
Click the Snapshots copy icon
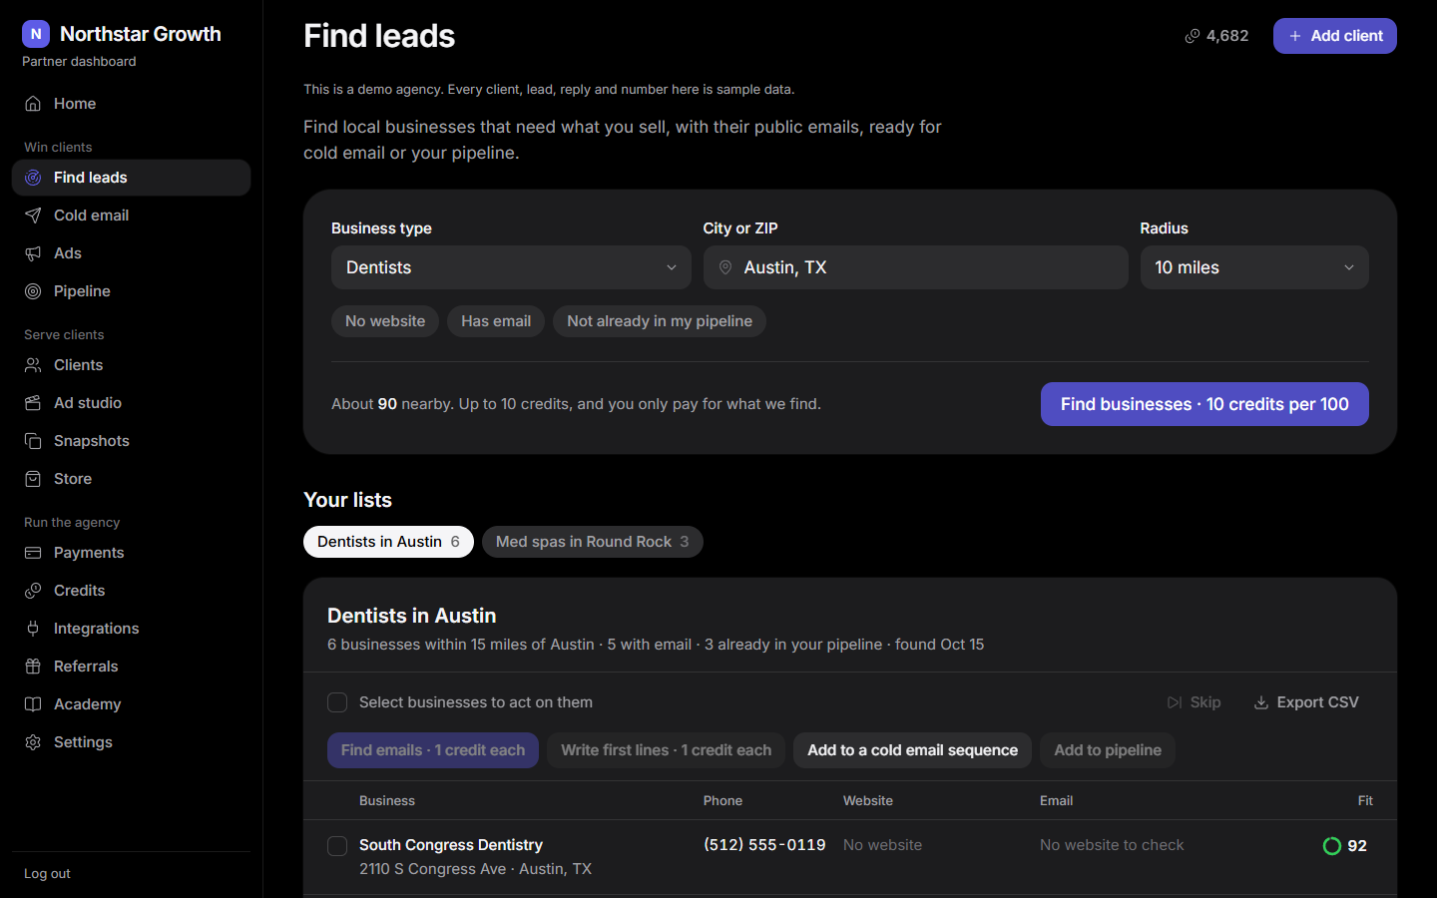[33, 441]
